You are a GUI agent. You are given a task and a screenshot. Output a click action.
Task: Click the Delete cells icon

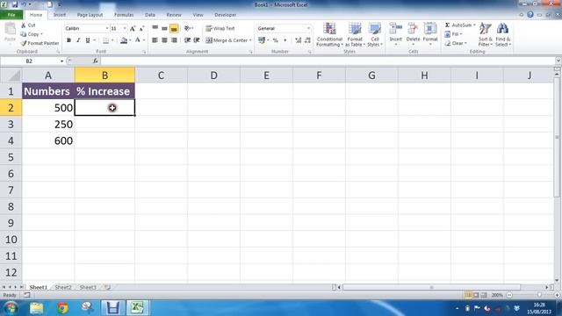[x=413, y=29]
